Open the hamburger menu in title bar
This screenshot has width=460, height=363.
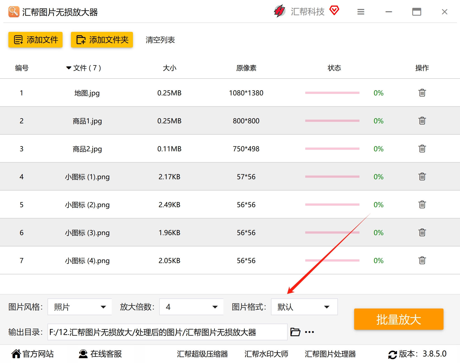point(361,12)
